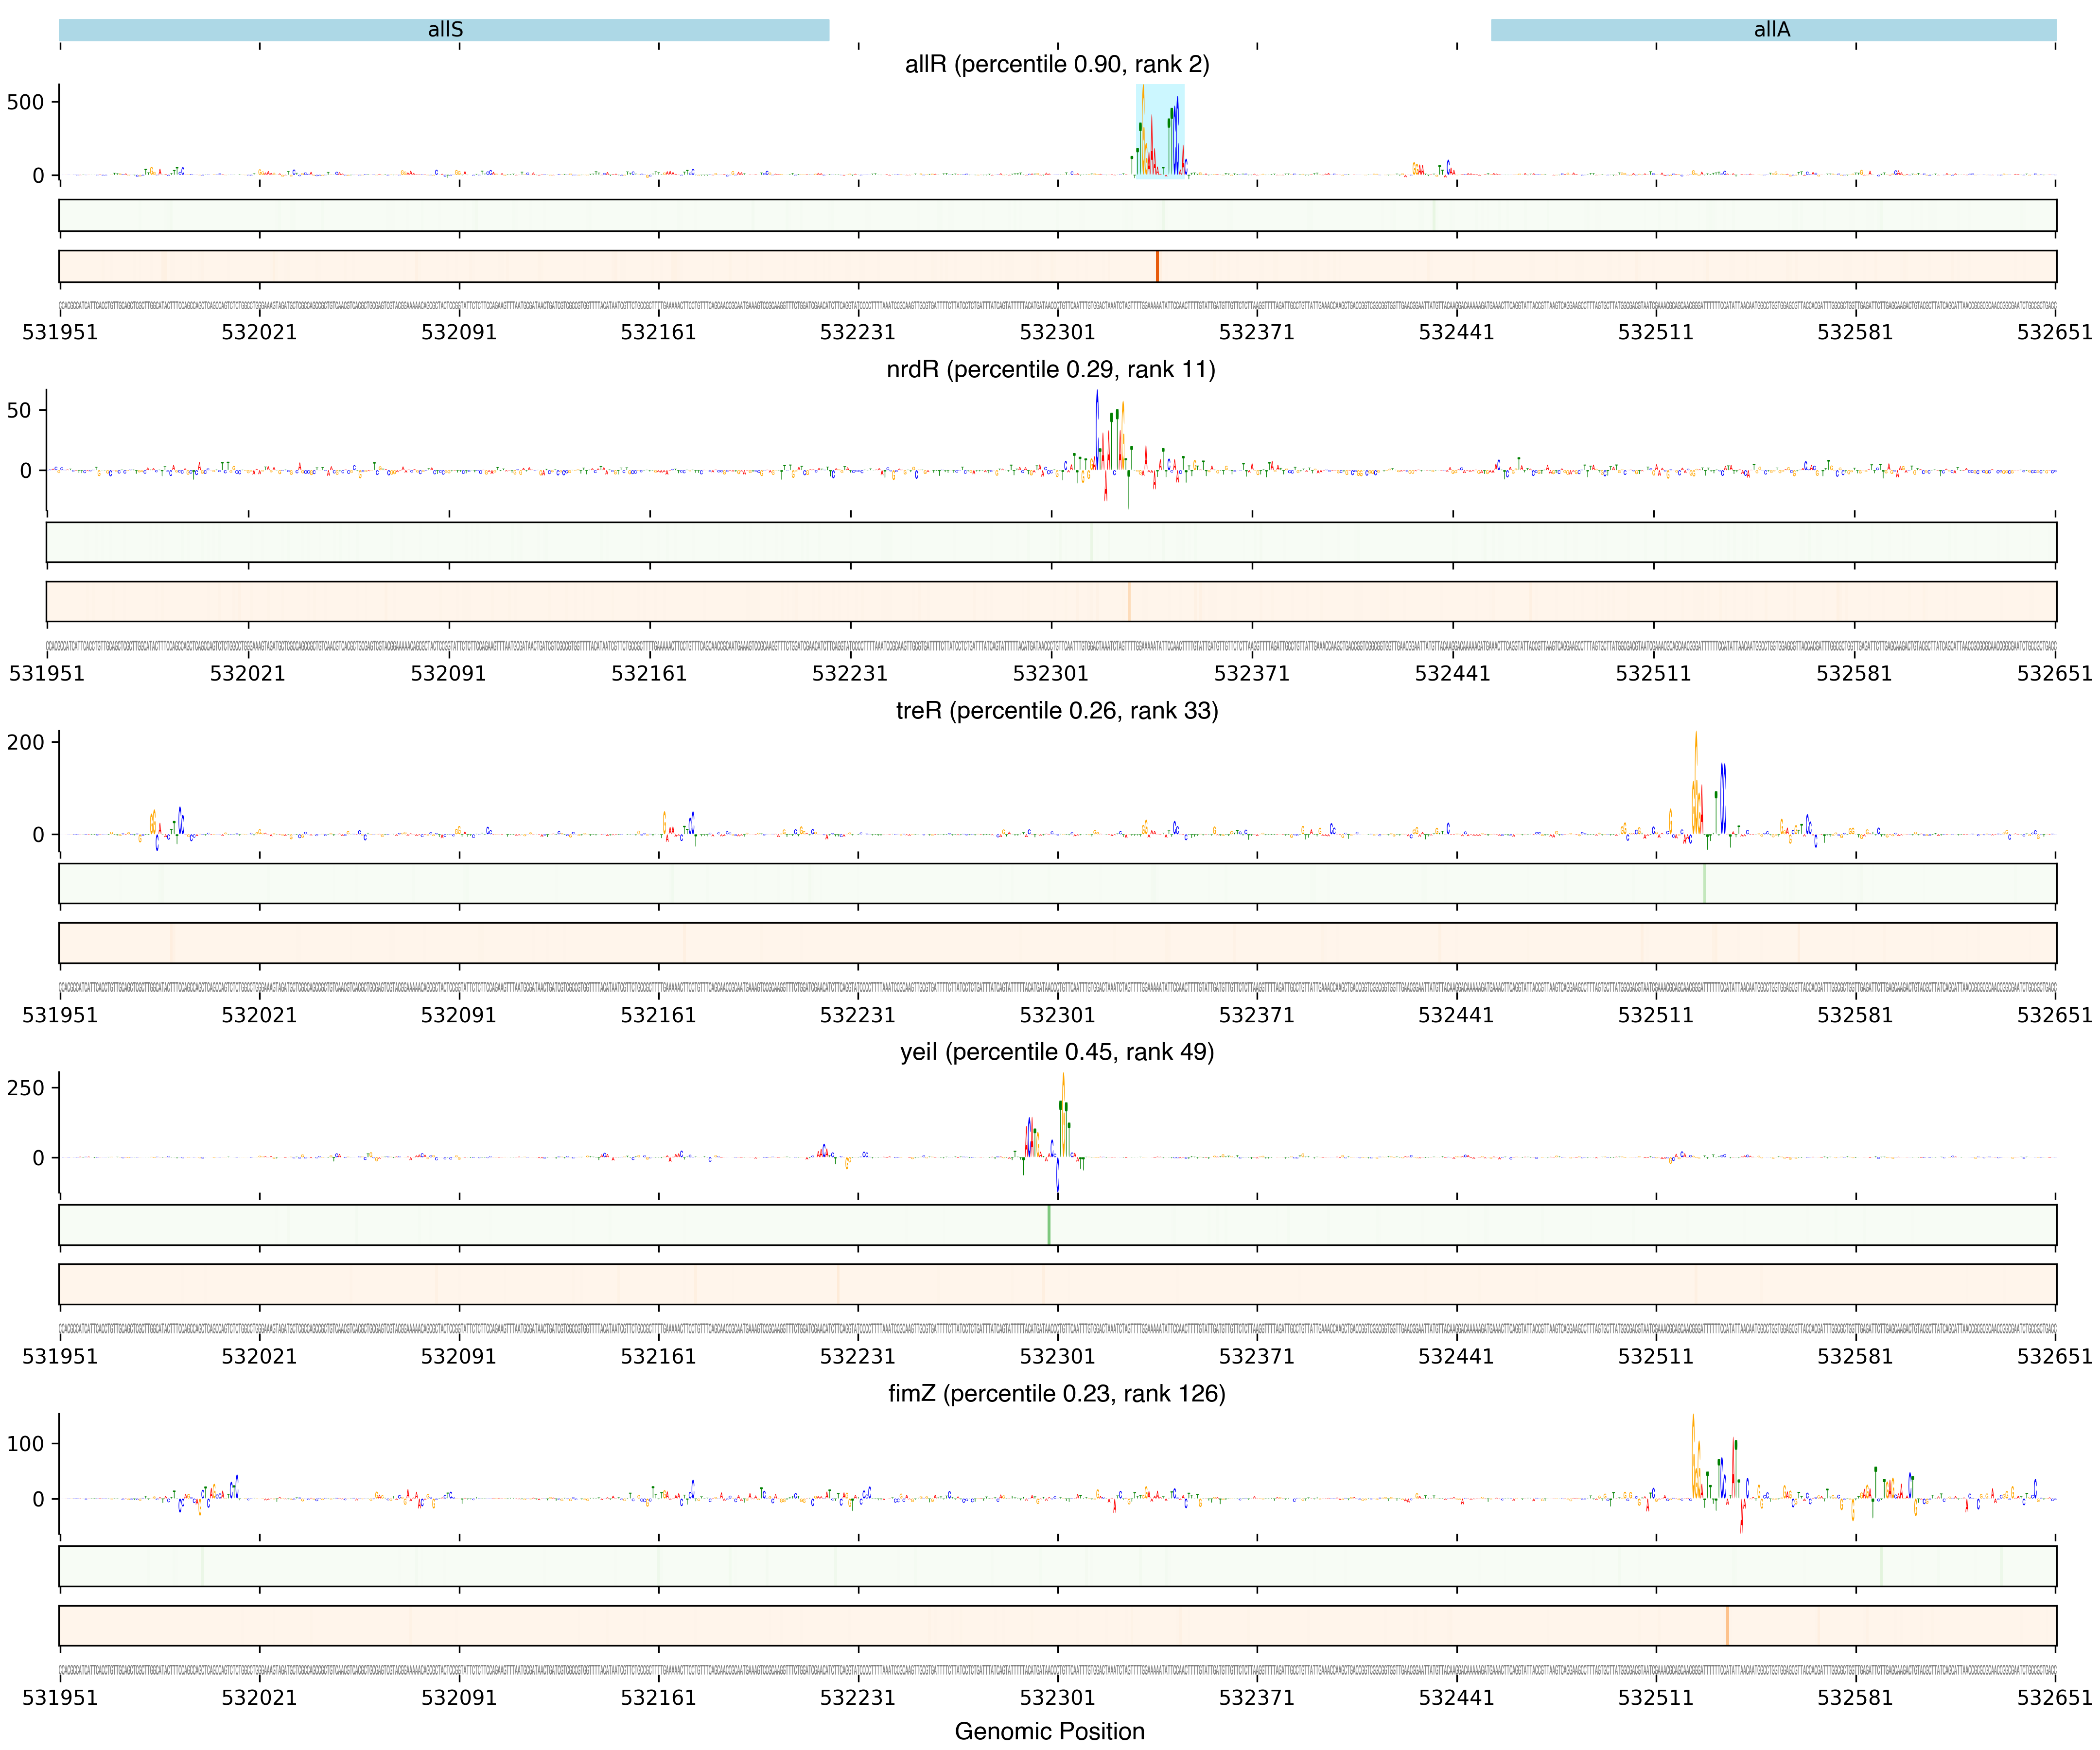2100x1750 pixels.
Task: Click the 500 y-axis label of allR
Action: (x=25, y=102)
